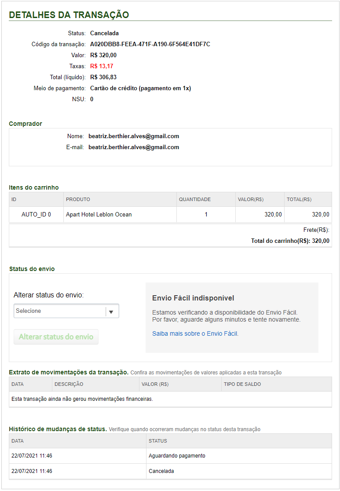Click the Envio Fácil indisponível heading

pos(193,298)
